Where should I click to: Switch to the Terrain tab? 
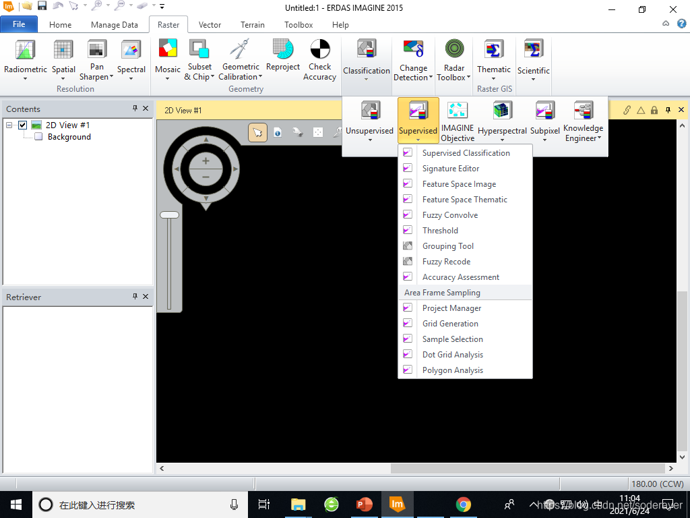(253, 25)
